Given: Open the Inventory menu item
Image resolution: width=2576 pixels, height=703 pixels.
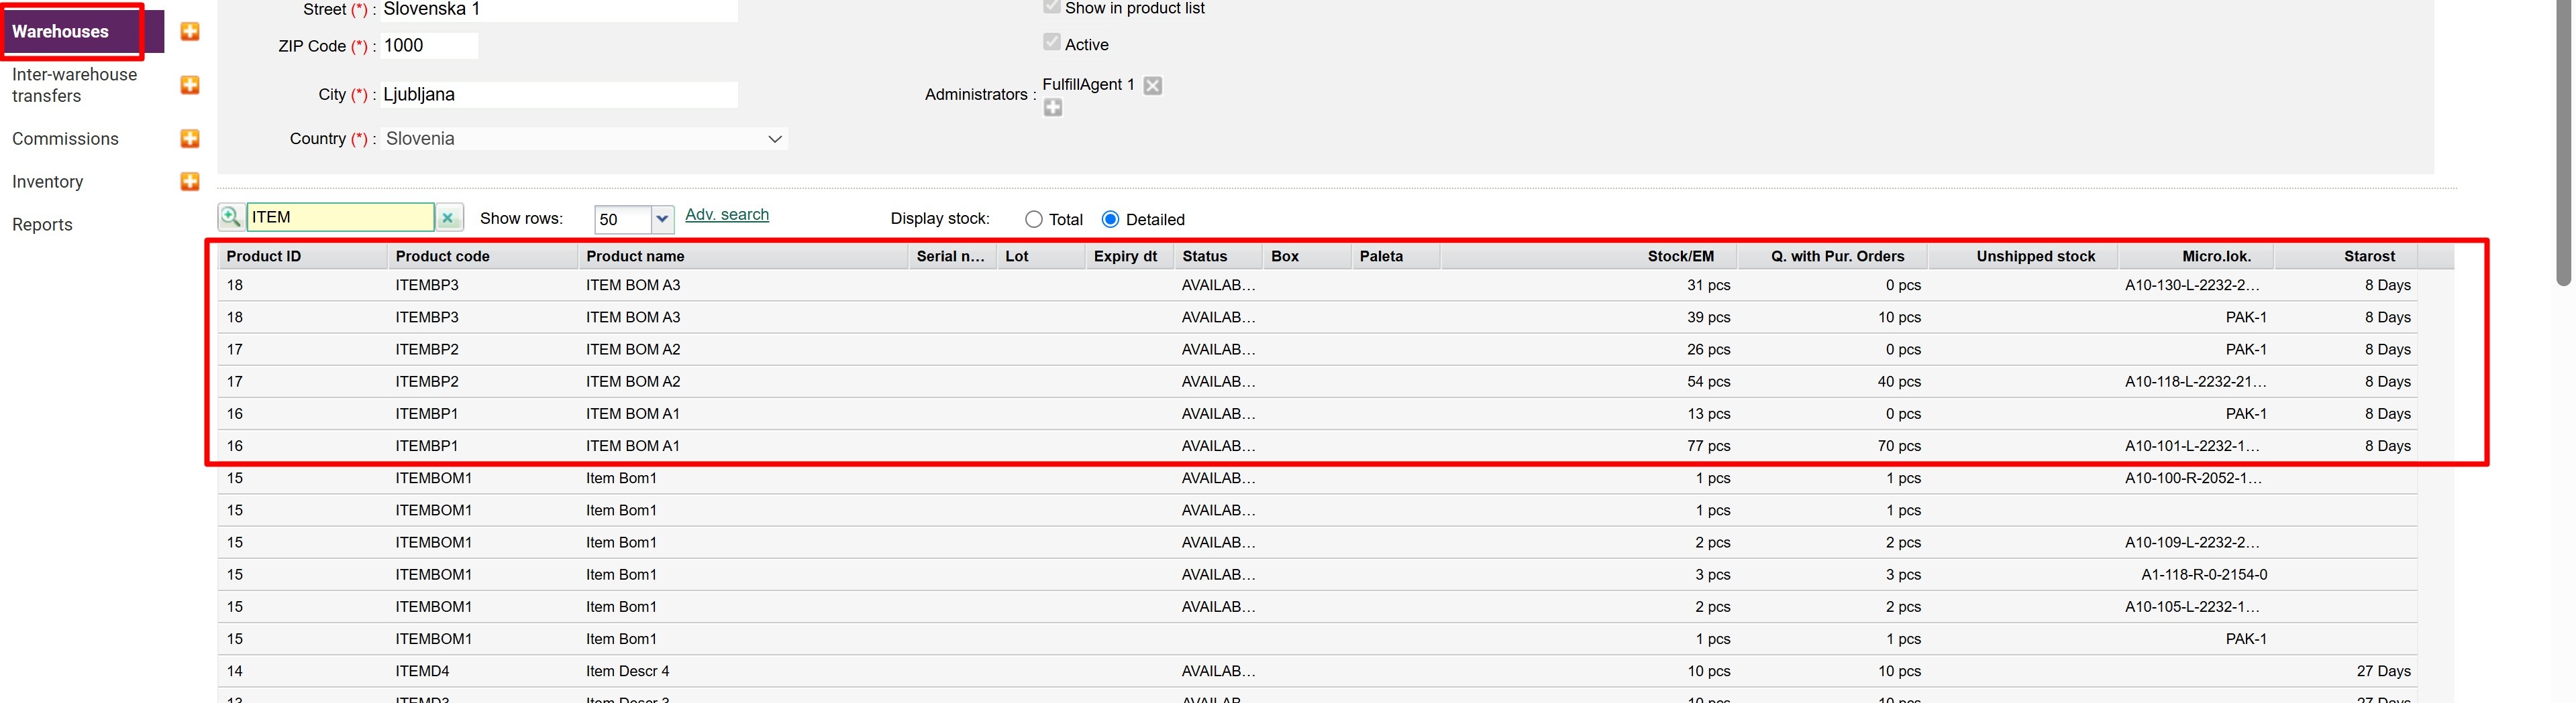Looking at the screenshot, I should (47, 182).
